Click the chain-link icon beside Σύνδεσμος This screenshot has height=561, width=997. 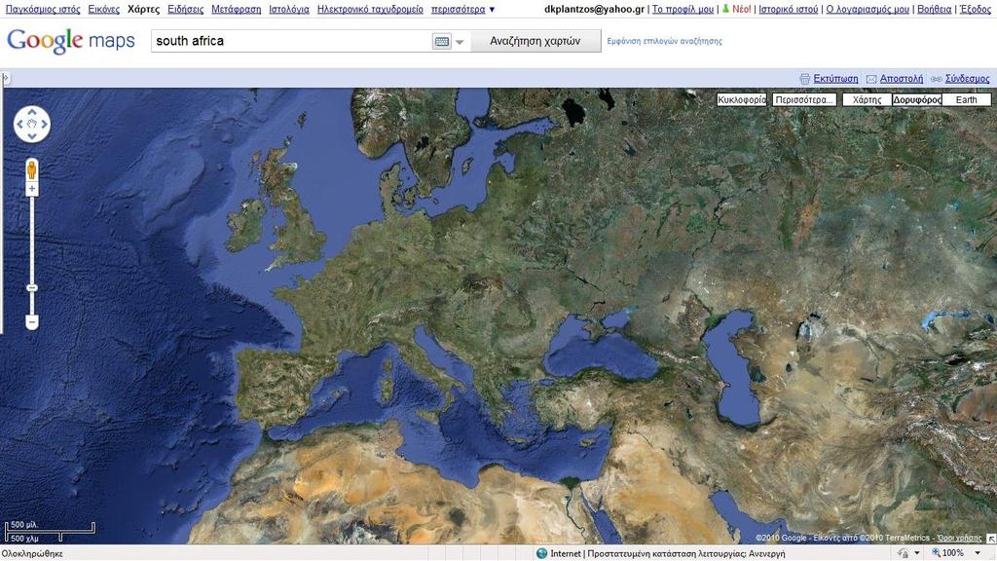pyautogui.click(x=936, y=79)
